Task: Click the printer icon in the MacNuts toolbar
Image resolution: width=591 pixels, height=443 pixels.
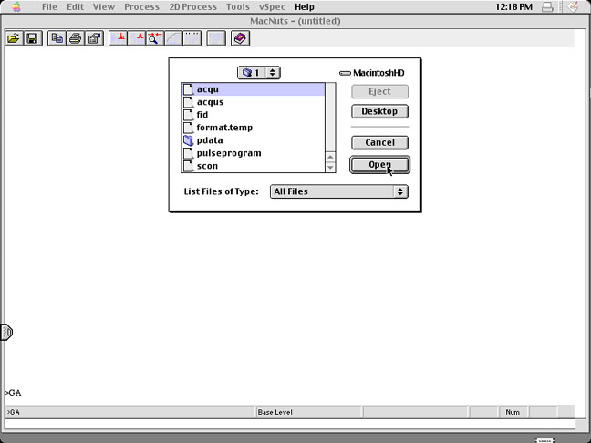Action: pyautogui.click(x=76, y=38)
